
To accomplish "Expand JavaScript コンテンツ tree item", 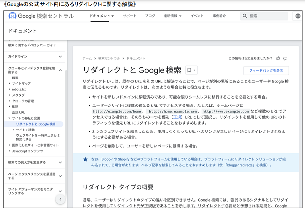I will [9, 151].
